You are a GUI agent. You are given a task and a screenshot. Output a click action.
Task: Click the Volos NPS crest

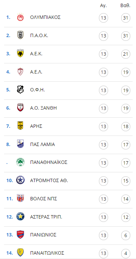click(x=21, y=199)
